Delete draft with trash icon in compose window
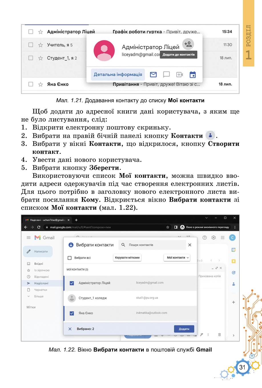 click(219, 335)
